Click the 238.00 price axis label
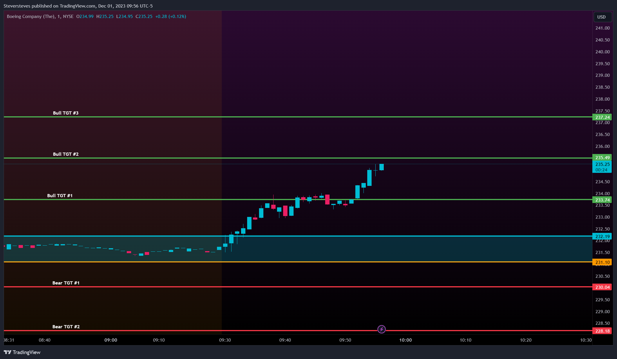 coord(602,99)
